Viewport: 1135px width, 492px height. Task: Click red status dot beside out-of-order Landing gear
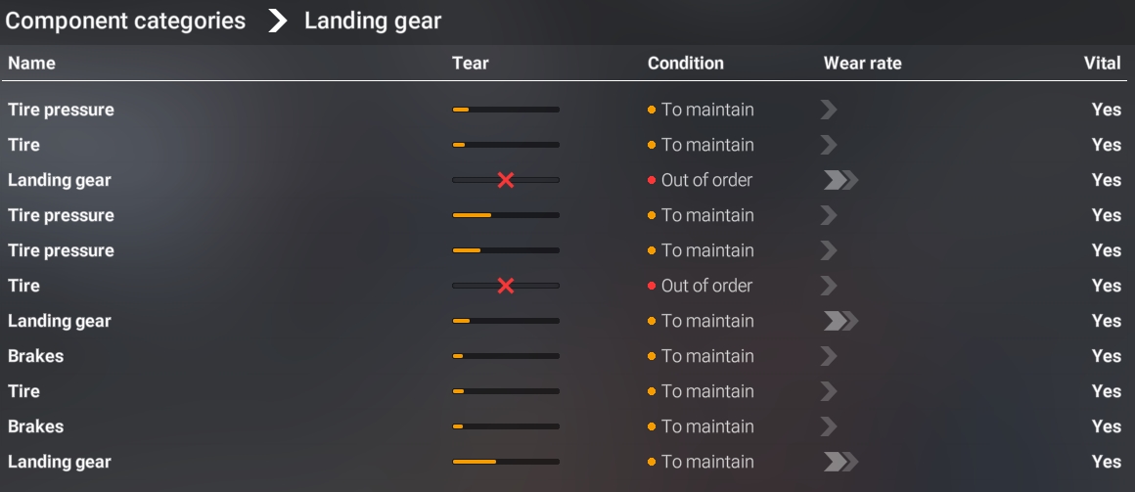pos(652,180)
